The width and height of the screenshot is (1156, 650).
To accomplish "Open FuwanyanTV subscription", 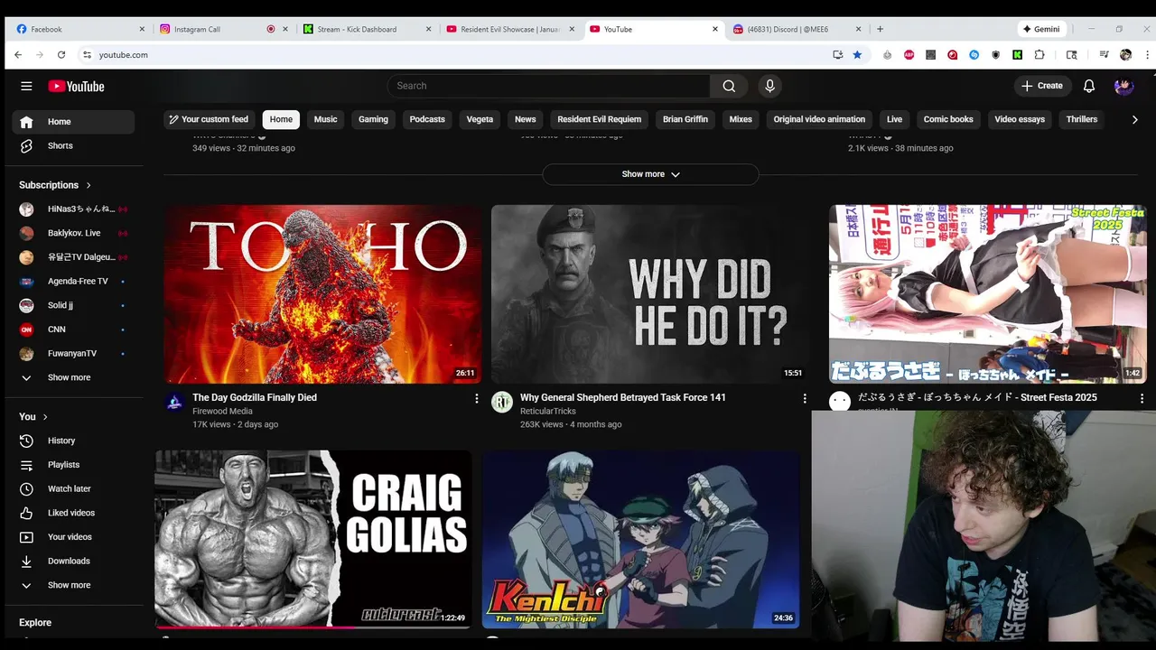I will (x=73, y=353).
